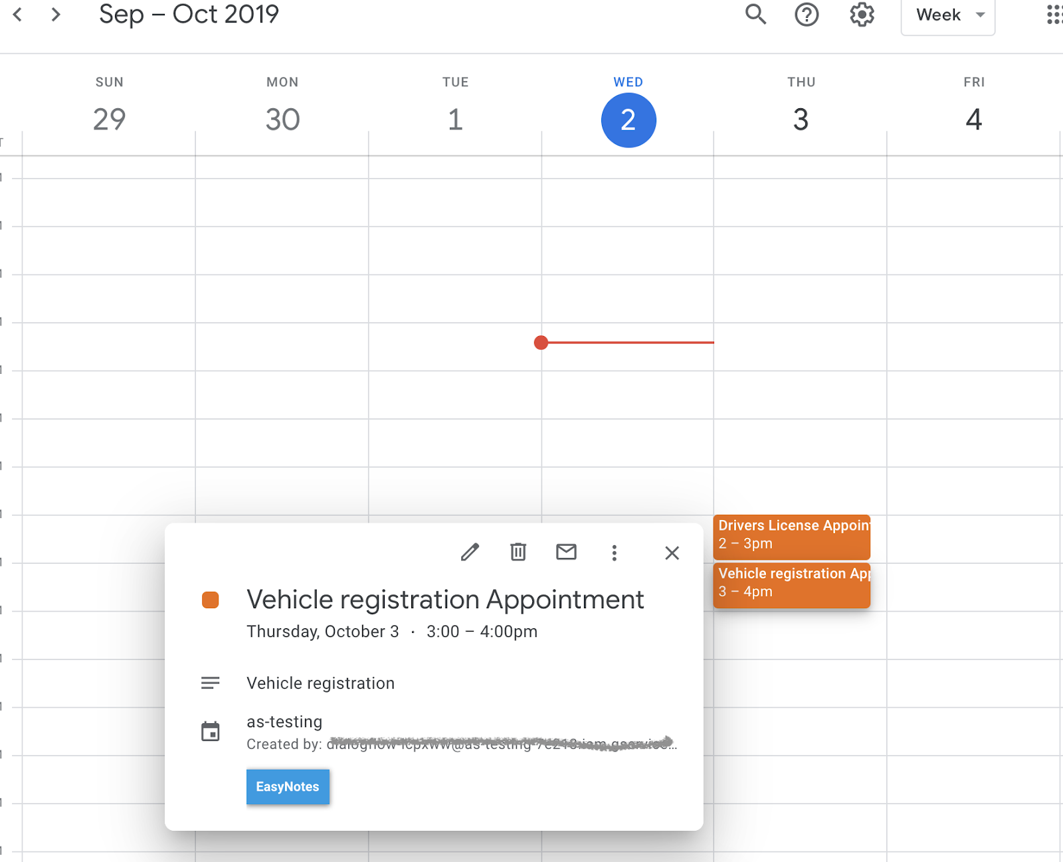Click the orange event color swatch
This screenshot has height=862, width=1063.
[x=211, y=600]
